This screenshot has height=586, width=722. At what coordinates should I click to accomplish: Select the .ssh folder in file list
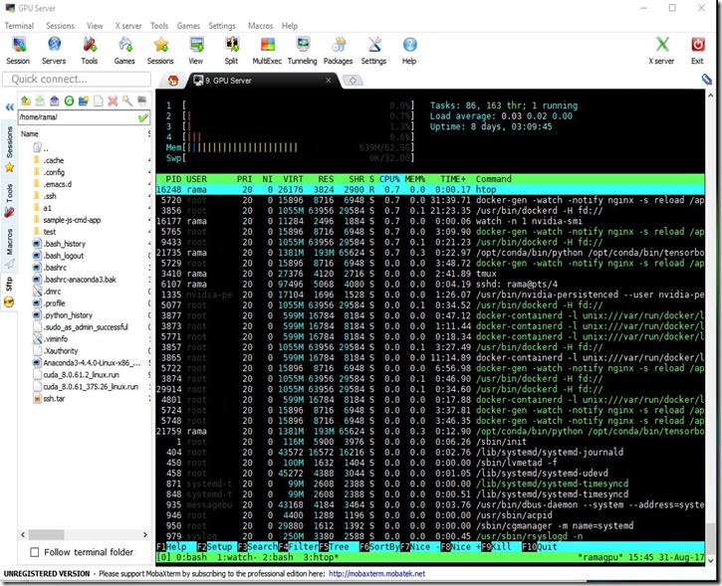click(x=52, y=196)
